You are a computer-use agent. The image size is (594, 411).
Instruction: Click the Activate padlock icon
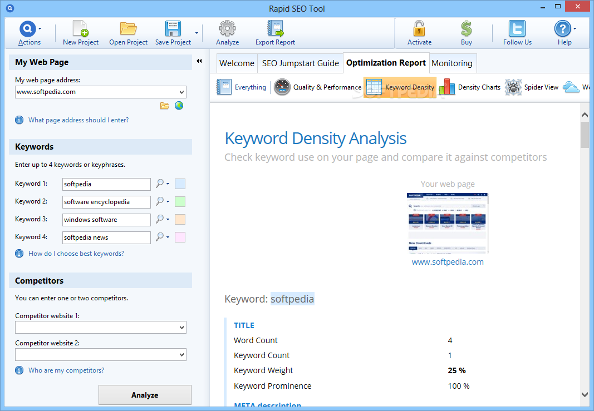(x=419, y=29)
